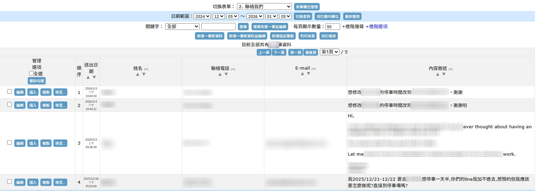Sort 姓名 column ascending arrow
538x191 pixels.
click(138, 74)
